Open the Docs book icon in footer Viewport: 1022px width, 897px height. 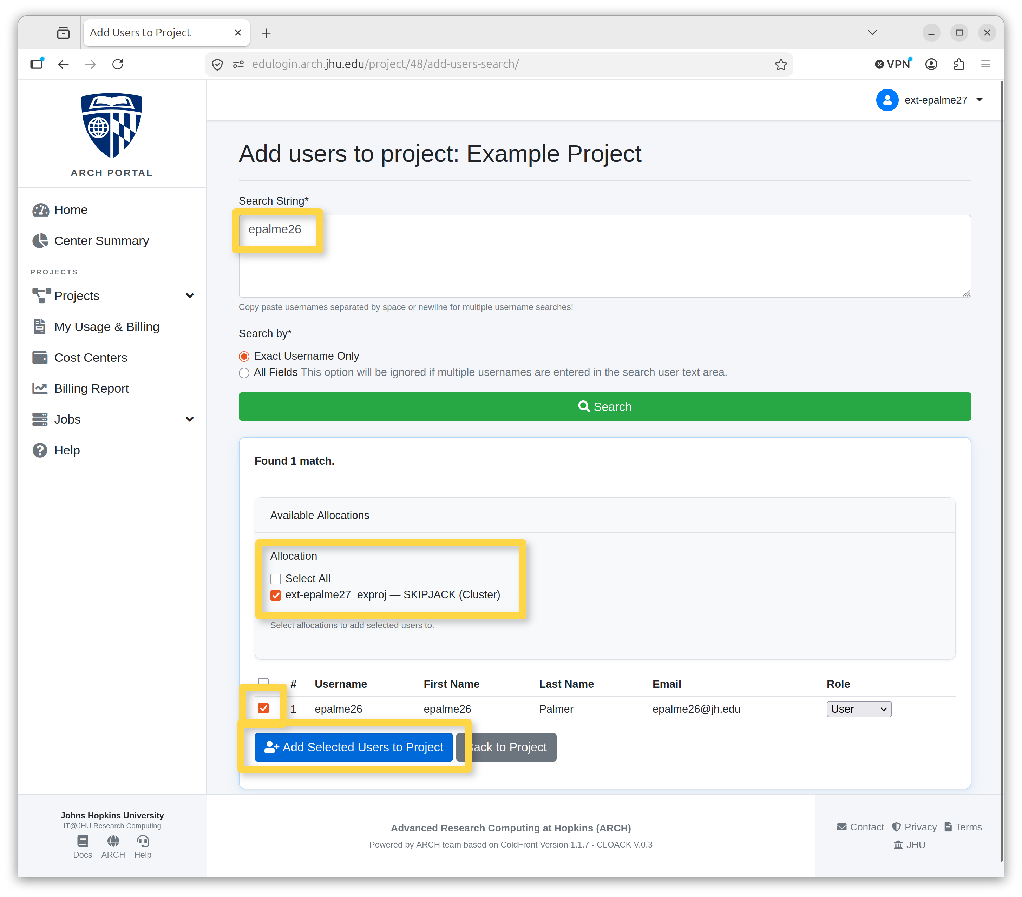[x=83, y=841]
